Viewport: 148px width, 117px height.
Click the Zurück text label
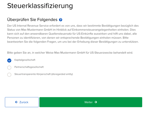(24, 102)
